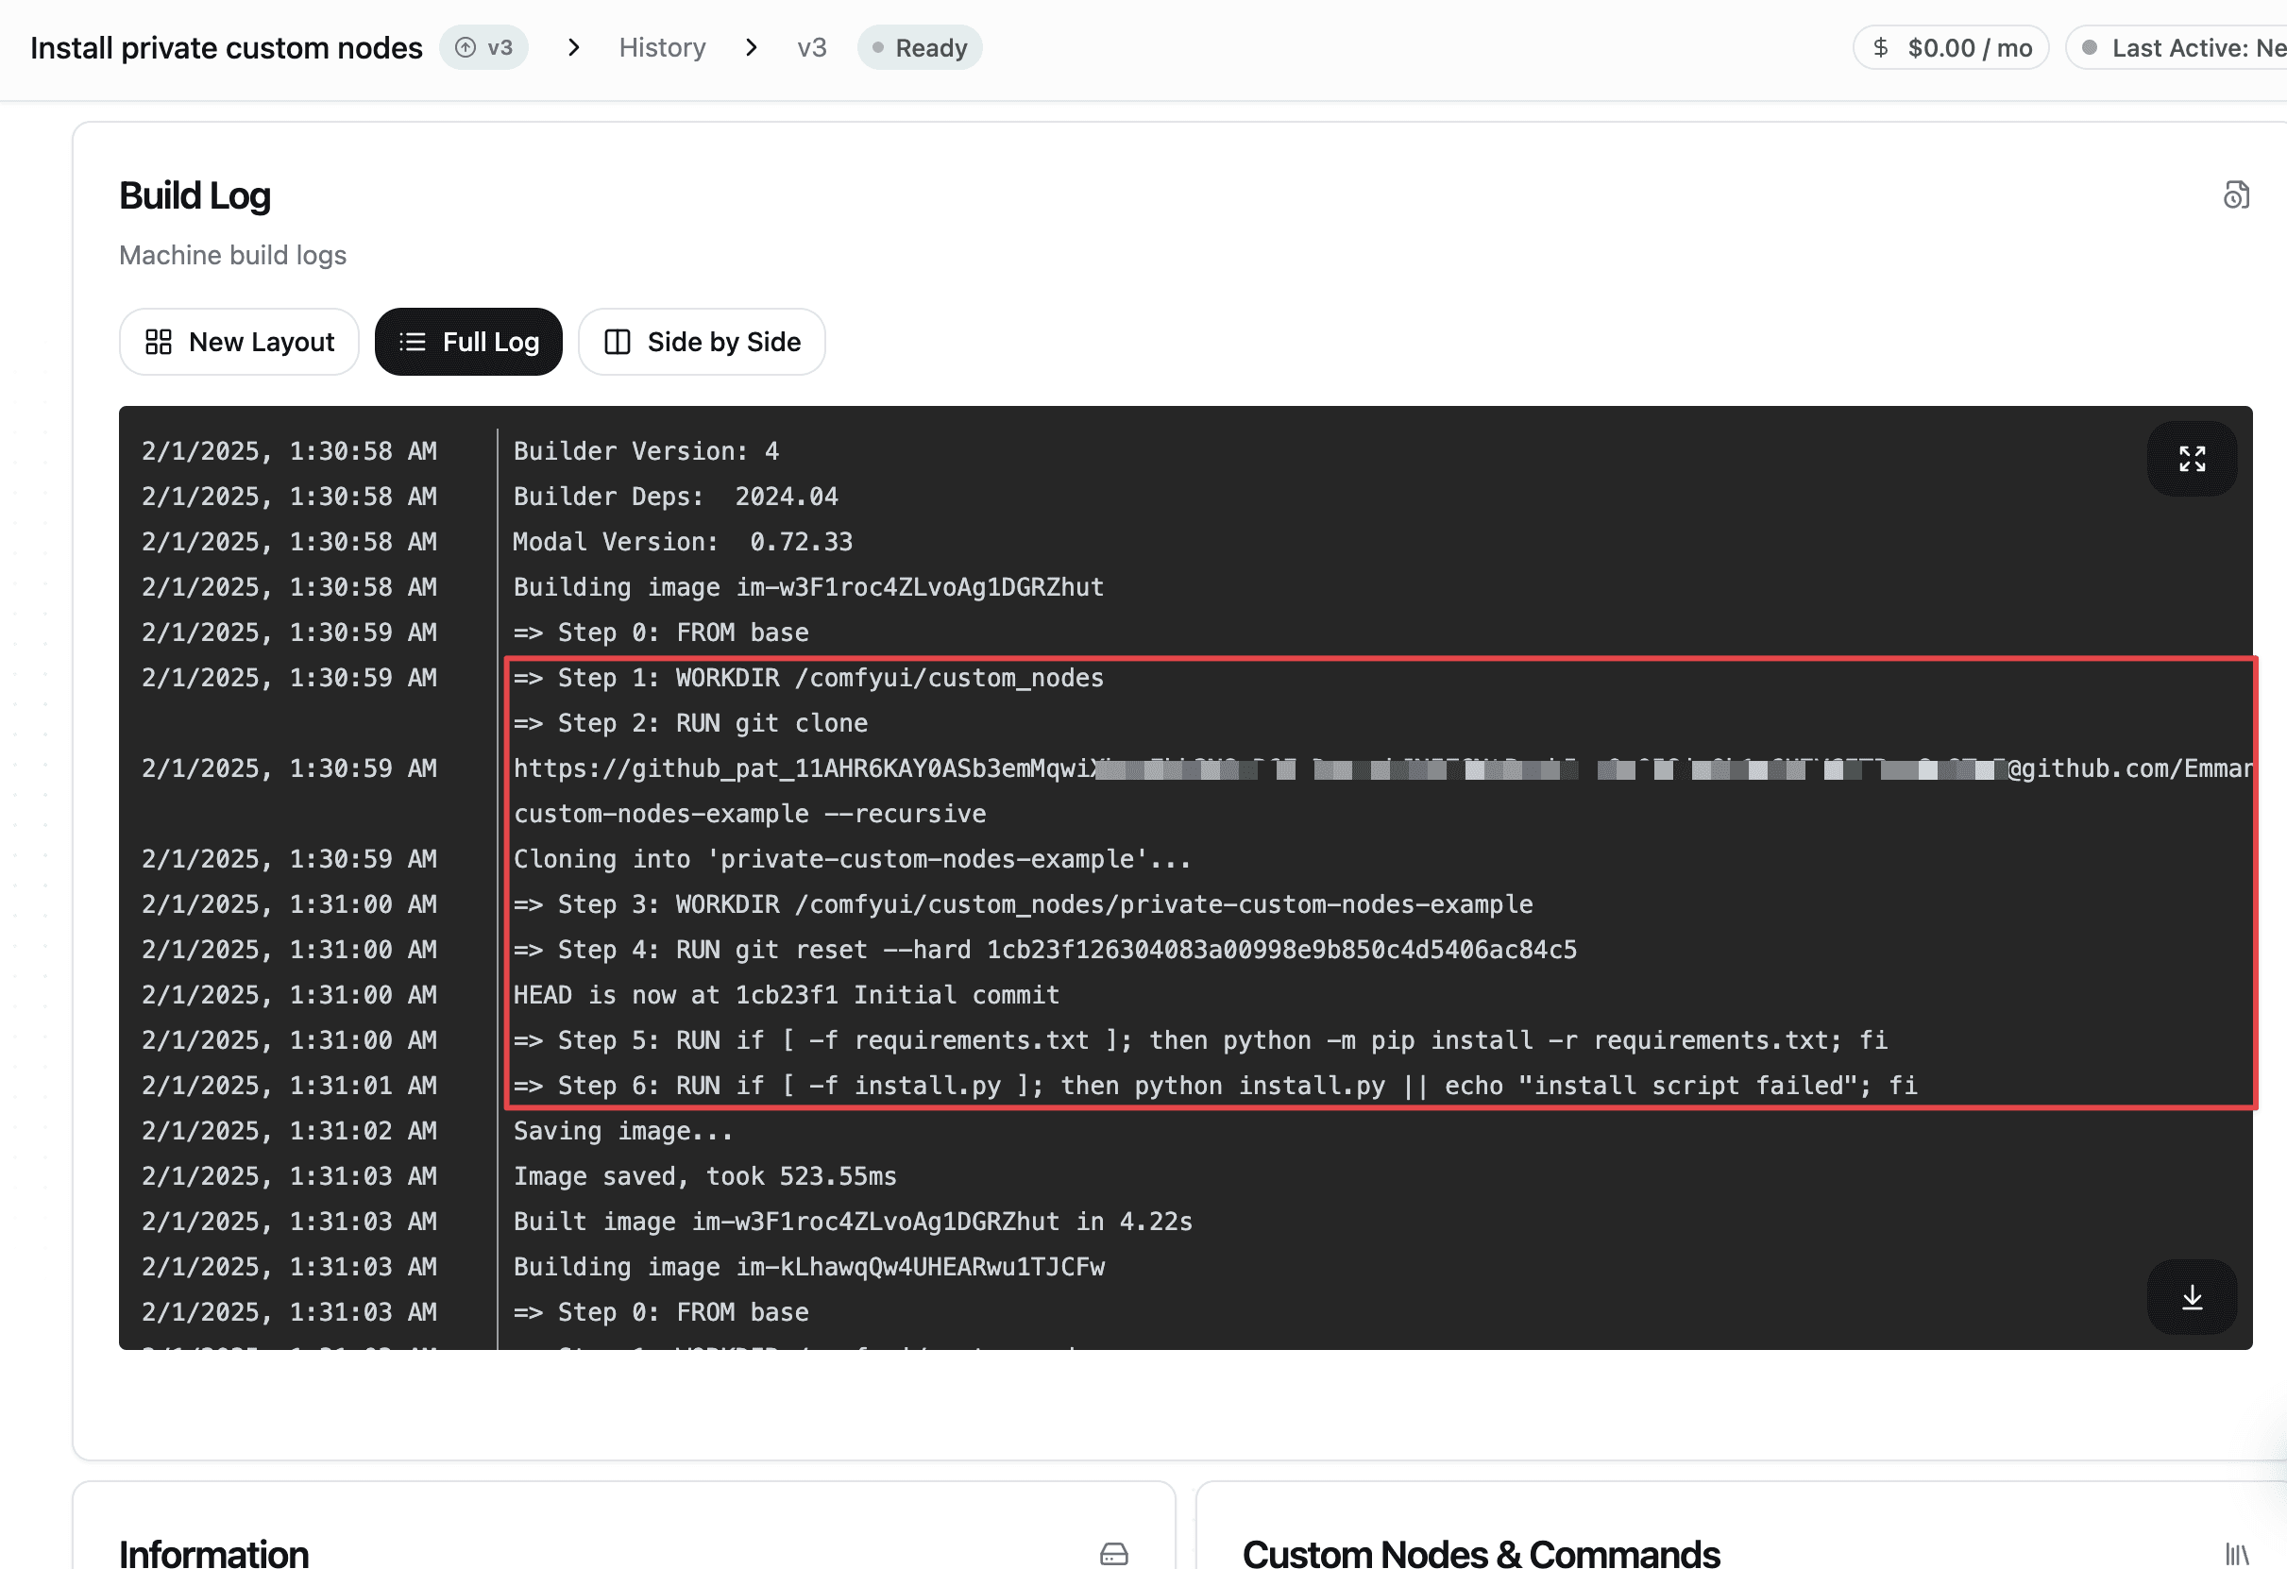Click the drive icon beside Information
The height and width of the screenshot is (1569, 2287).
point(1114,1553)
